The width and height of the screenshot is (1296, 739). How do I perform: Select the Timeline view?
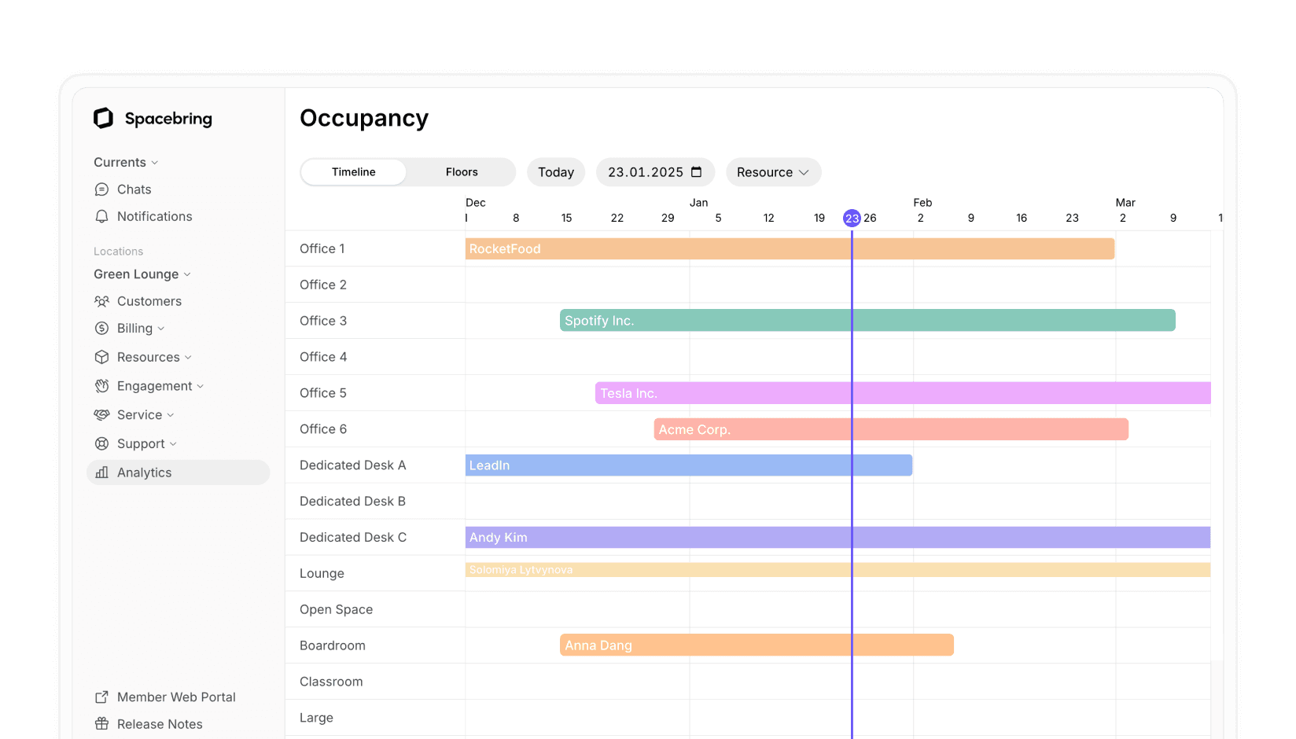[x=353, y=171]
